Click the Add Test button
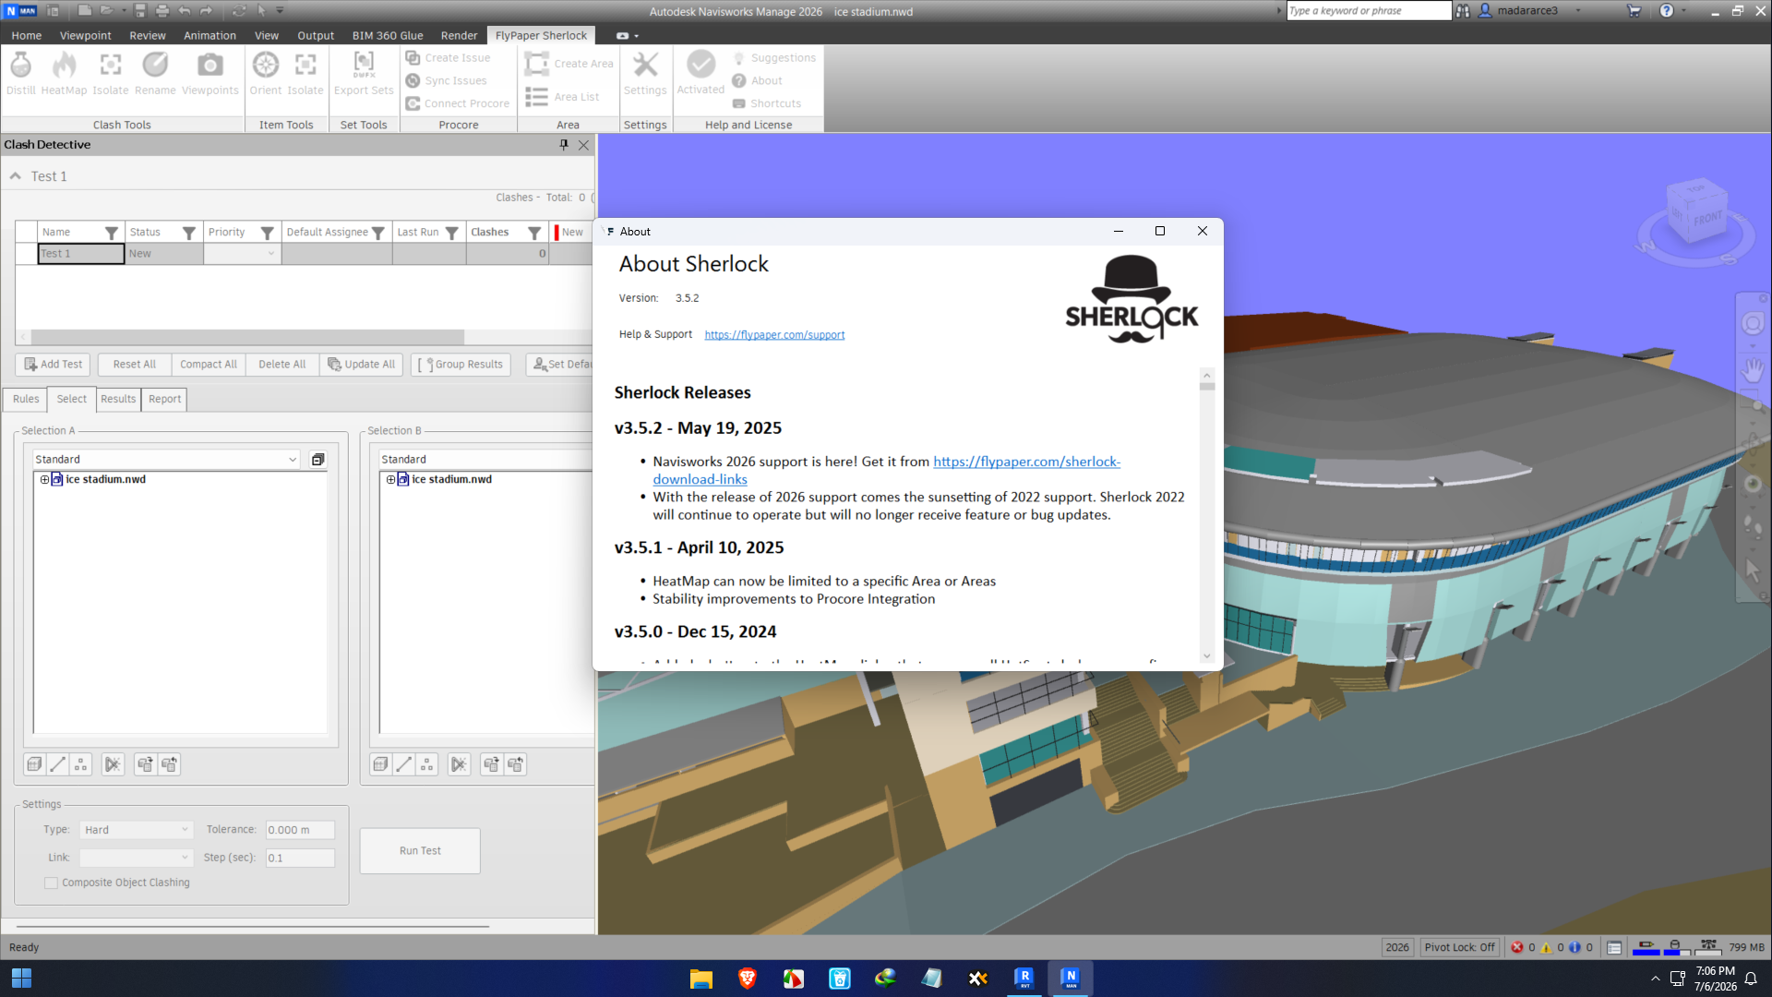The width and height of the screenshot is (1772, 997). 53,365
